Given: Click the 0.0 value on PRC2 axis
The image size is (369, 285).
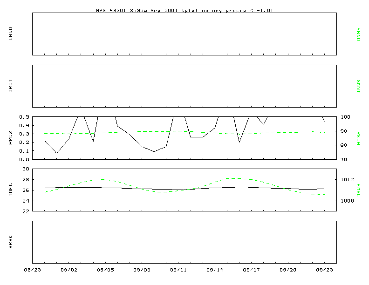Looking at the screenshot, I should (x=24, y=159).
